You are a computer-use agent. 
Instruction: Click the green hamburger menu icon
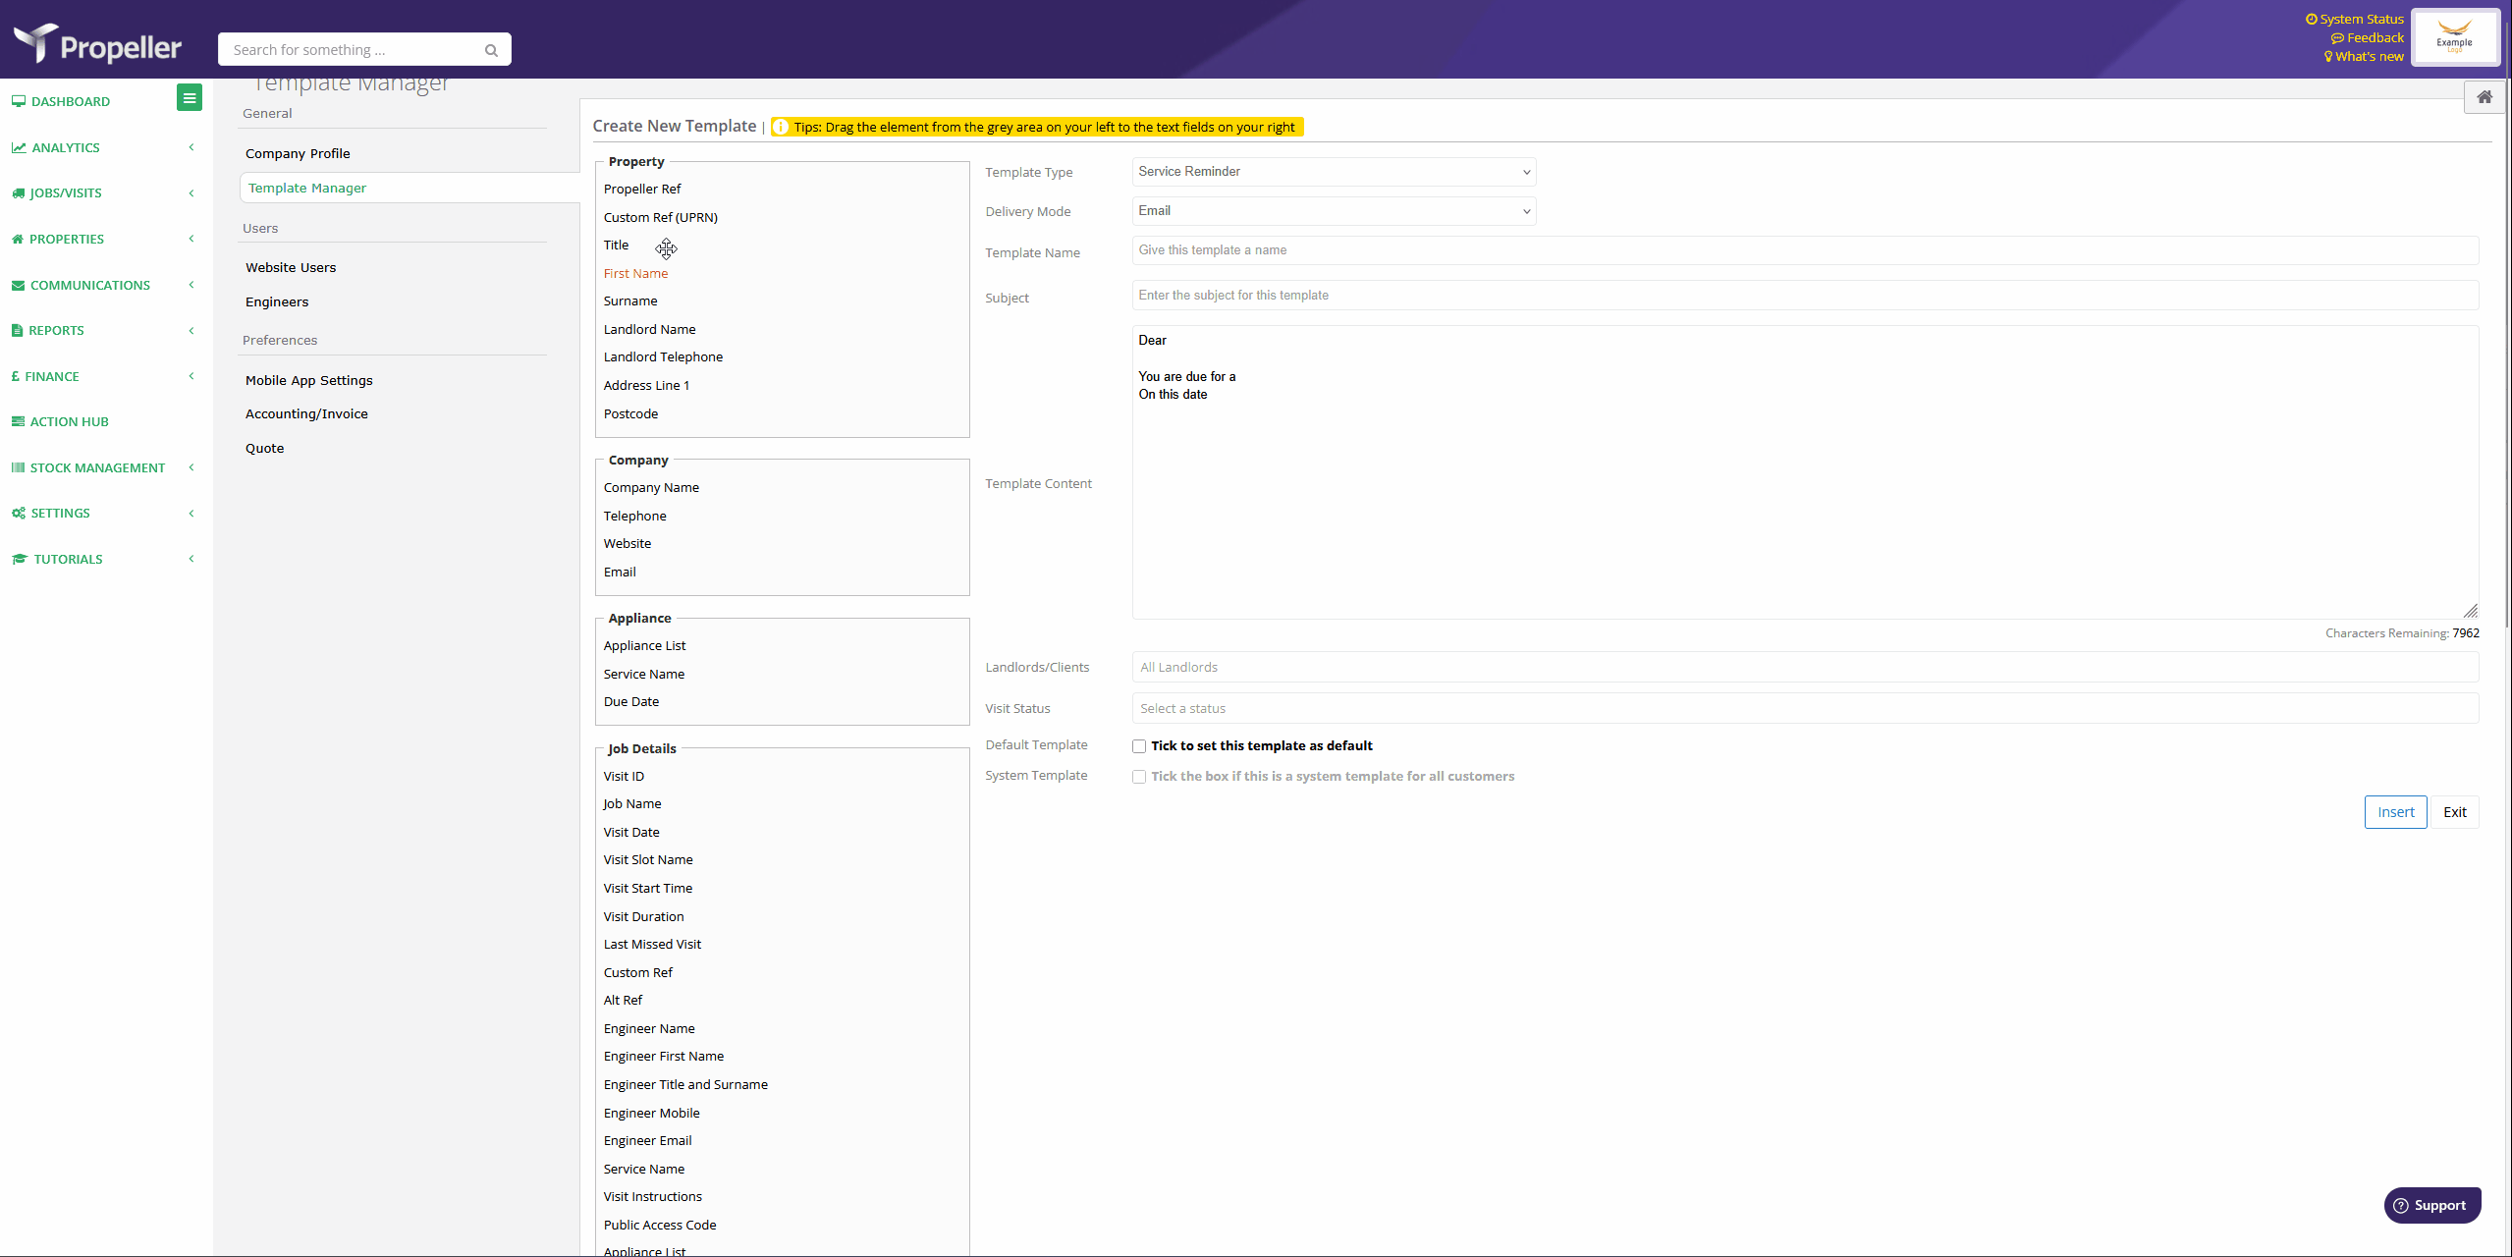click(190, 98)
